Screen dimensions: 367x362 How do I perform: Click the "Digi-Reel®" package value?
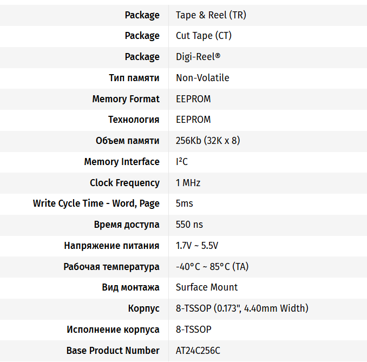coord(198,57)
